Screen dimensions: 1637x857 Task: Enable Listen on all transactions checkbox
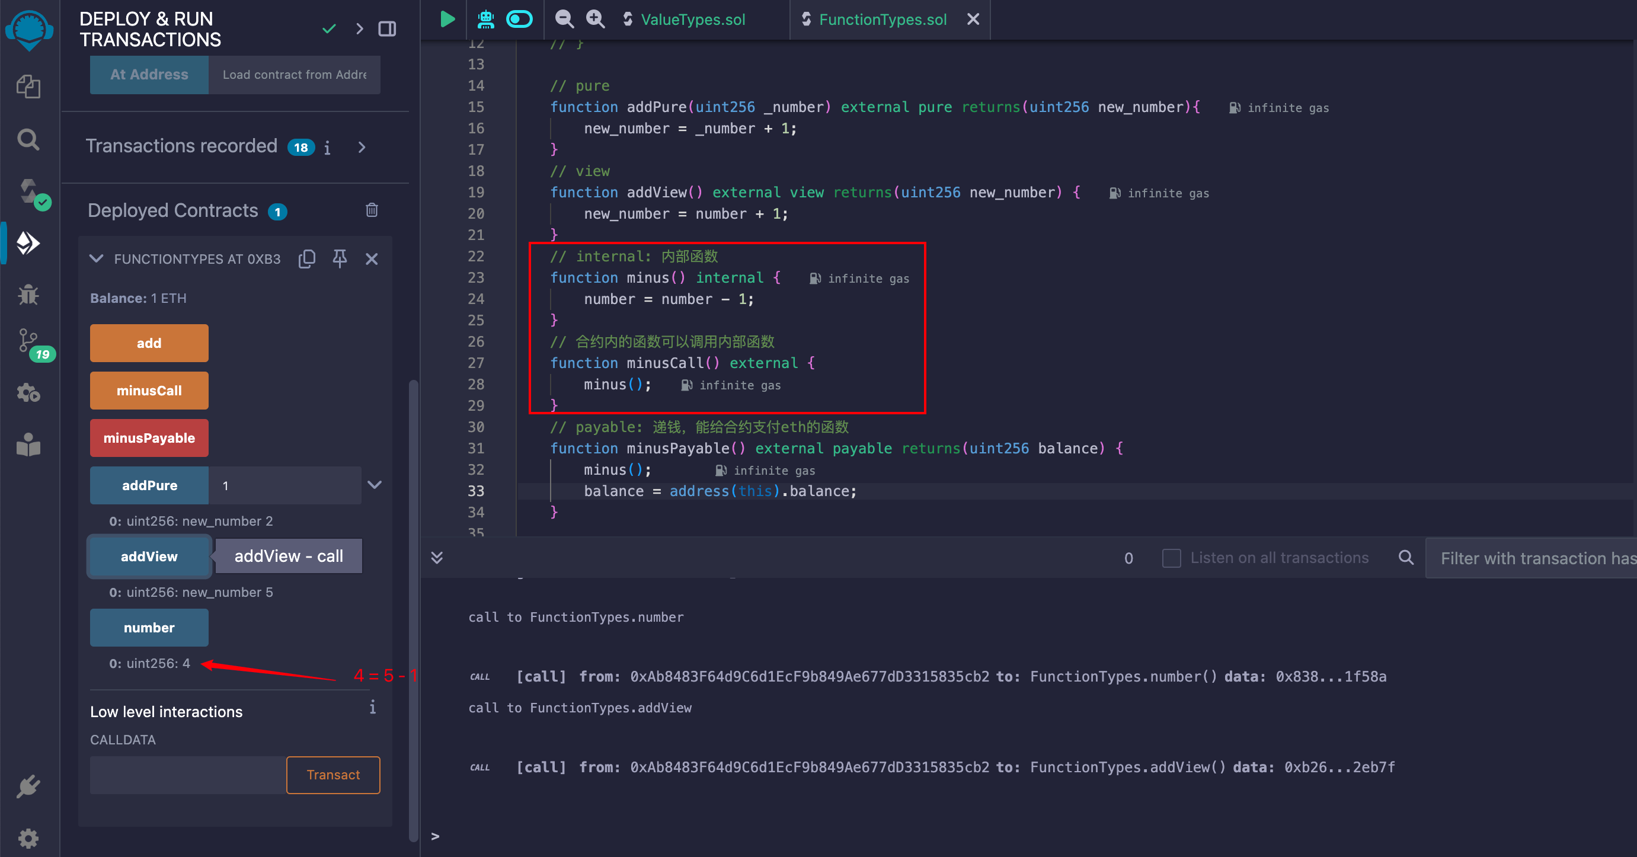coord(1171,558)
